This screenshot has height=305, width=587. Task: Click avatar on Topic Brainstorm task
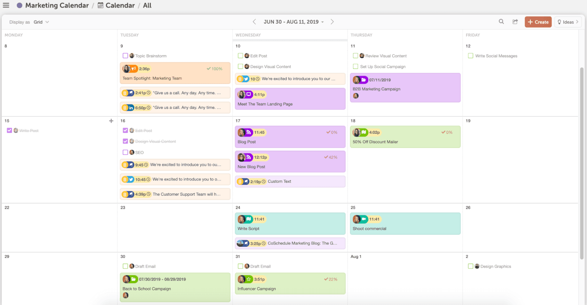[132, 56]
